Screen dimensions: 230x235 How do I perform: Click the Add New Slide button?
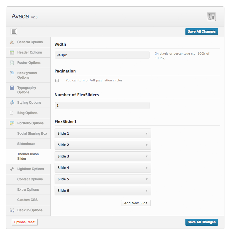click(136, 203)
